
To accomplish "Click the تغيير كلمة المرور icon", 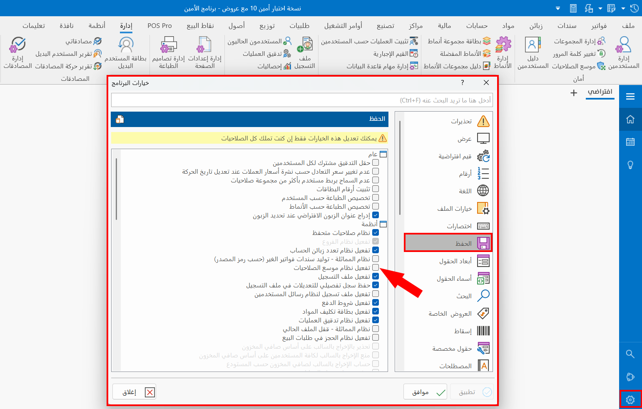I will (x=601, y=53).
